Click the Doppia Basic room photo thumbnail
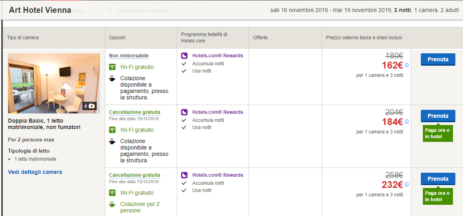Image resolution: width=463 pixels, height=216 pixels. click(54, 83)
